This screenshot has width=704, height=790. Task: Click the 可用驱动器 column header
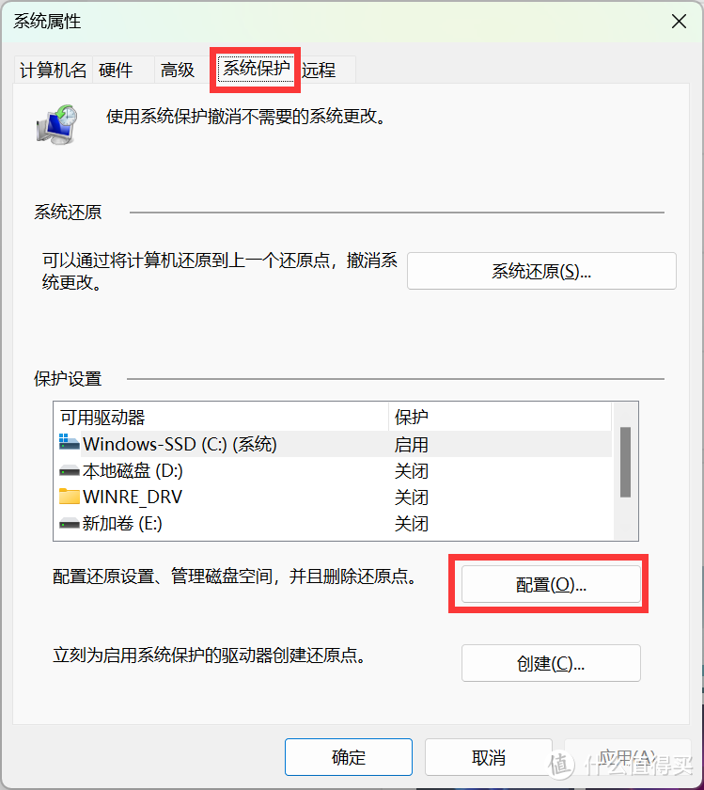[x=221, y=417]
